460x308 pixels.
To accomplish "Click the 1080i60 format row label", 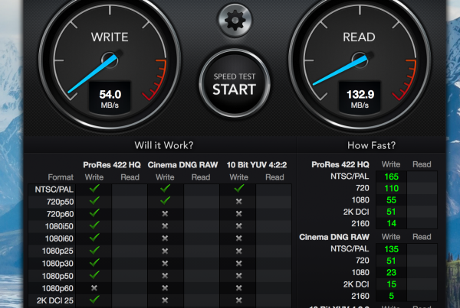I will point(59,238).
